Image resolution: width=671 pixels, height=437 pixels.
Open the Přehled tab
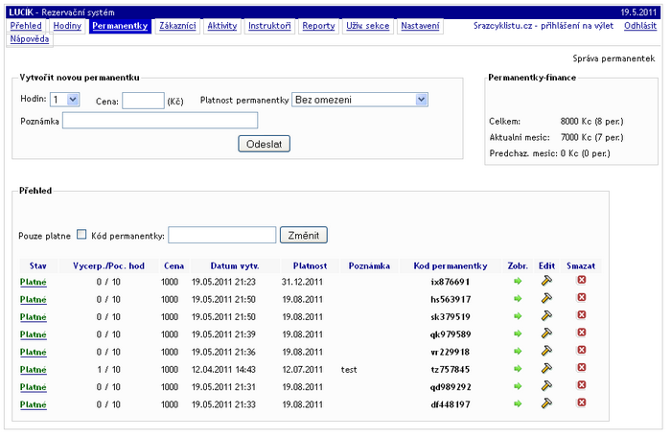[x=26, y=26]
